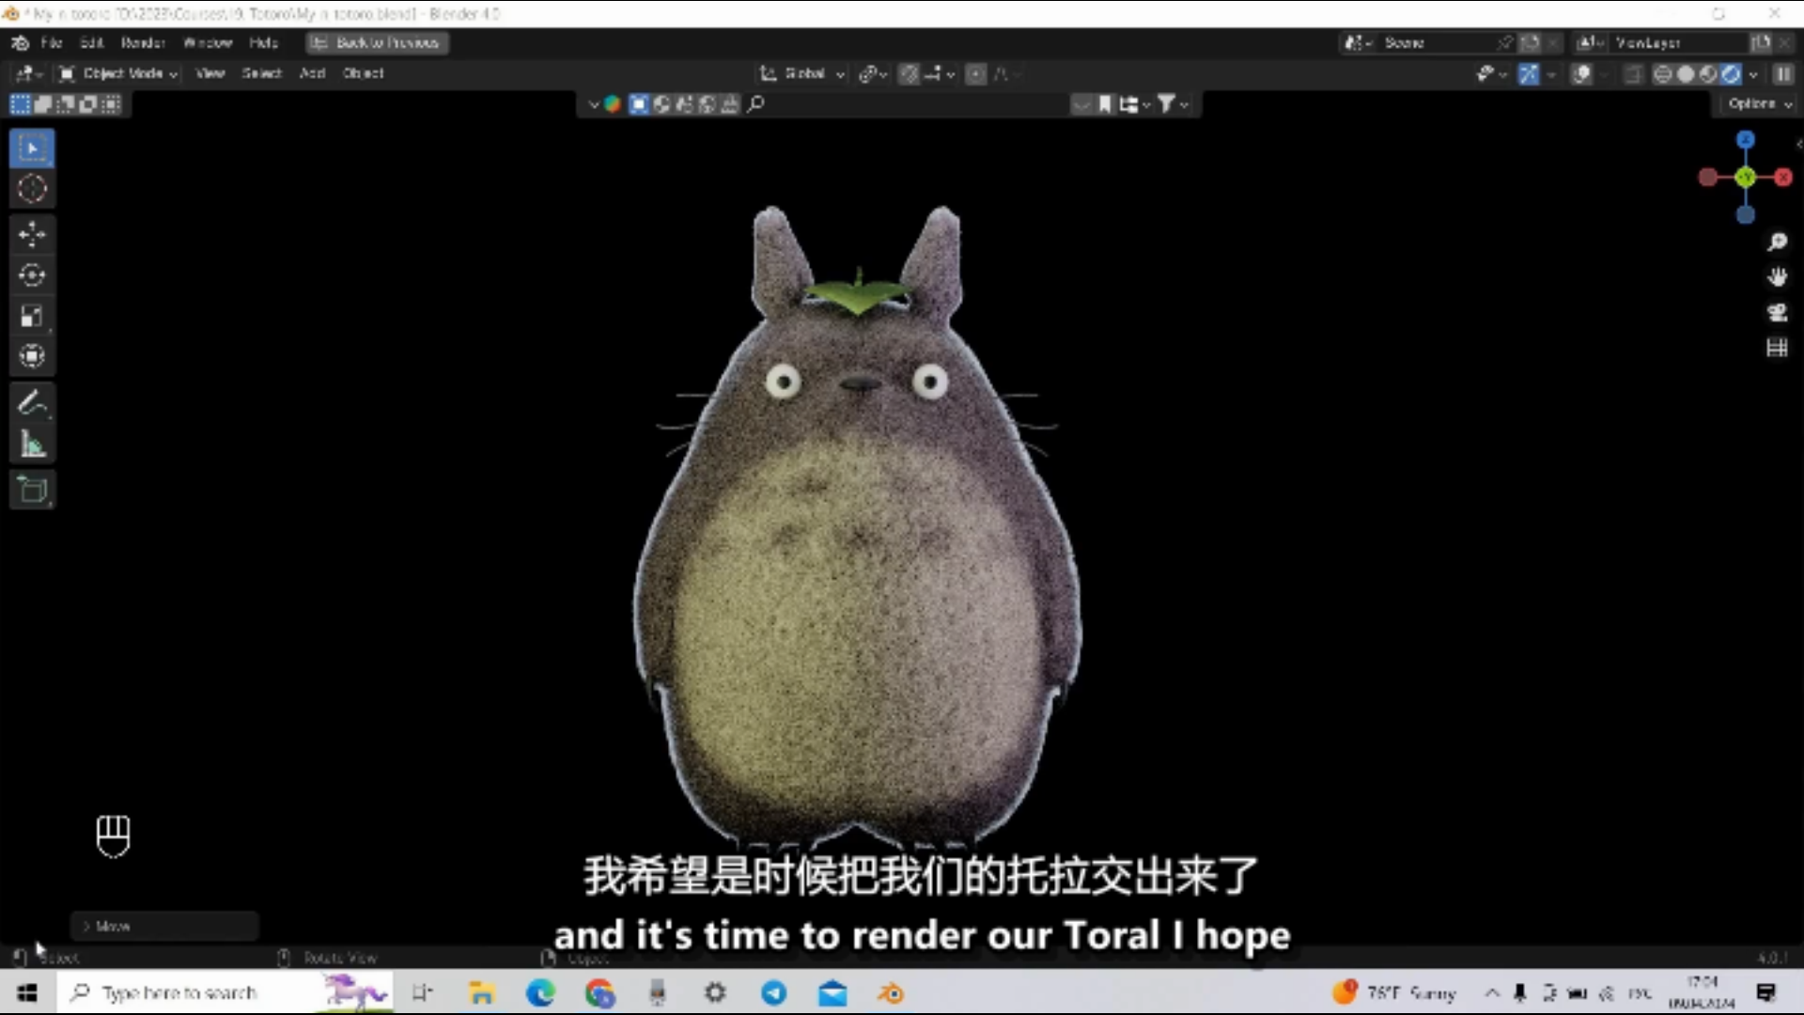Open the Blender logo menu

[x=20, y=42]
